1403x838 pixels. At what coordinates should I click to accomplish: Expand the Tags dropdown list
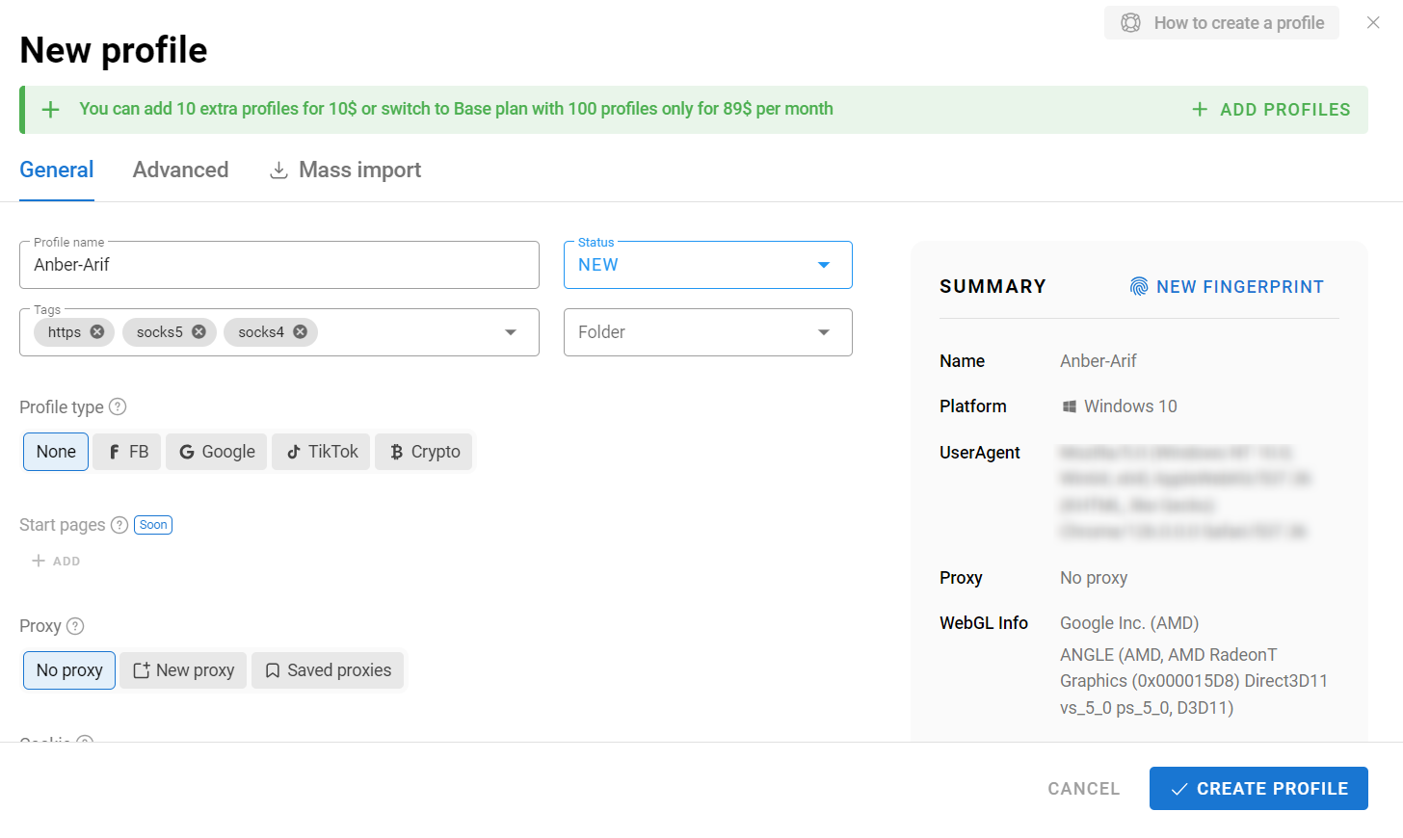pyautogui.click(x=510, y=331)
